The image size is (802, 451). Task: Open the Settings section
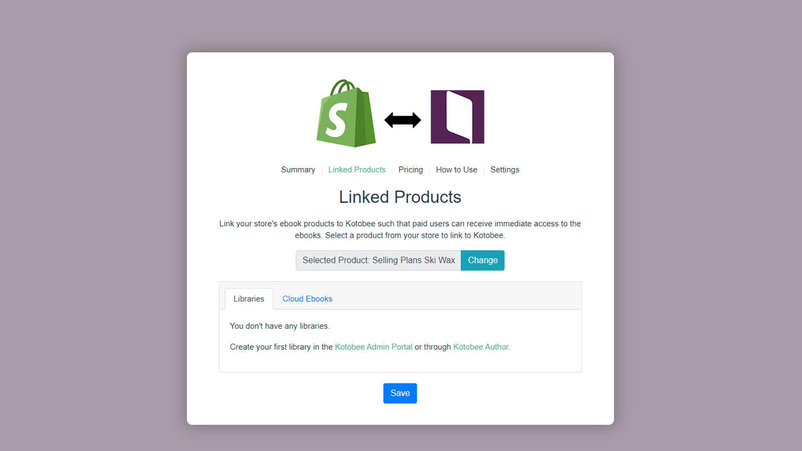[x=505, y=170]
